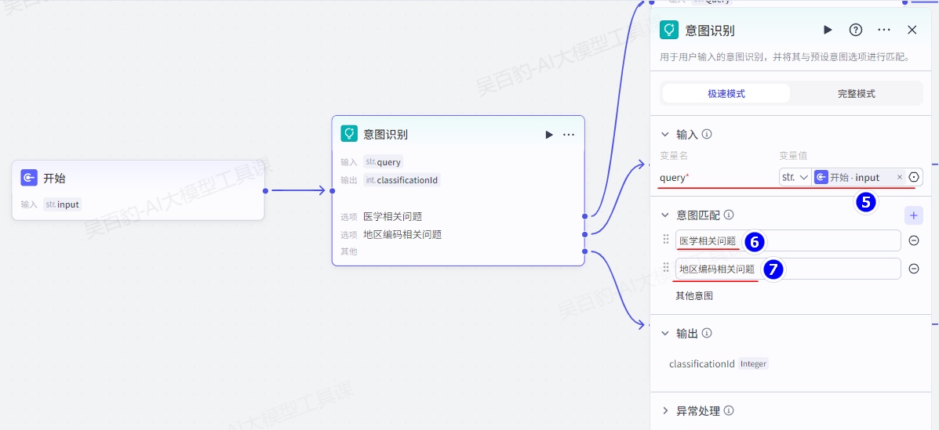Remove the 医学相关问题 intent
939x430 pixels.
click(914, 240)
